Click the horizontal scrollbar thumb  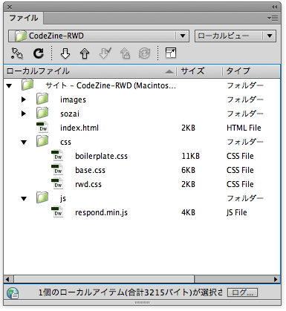click(104, 279)
